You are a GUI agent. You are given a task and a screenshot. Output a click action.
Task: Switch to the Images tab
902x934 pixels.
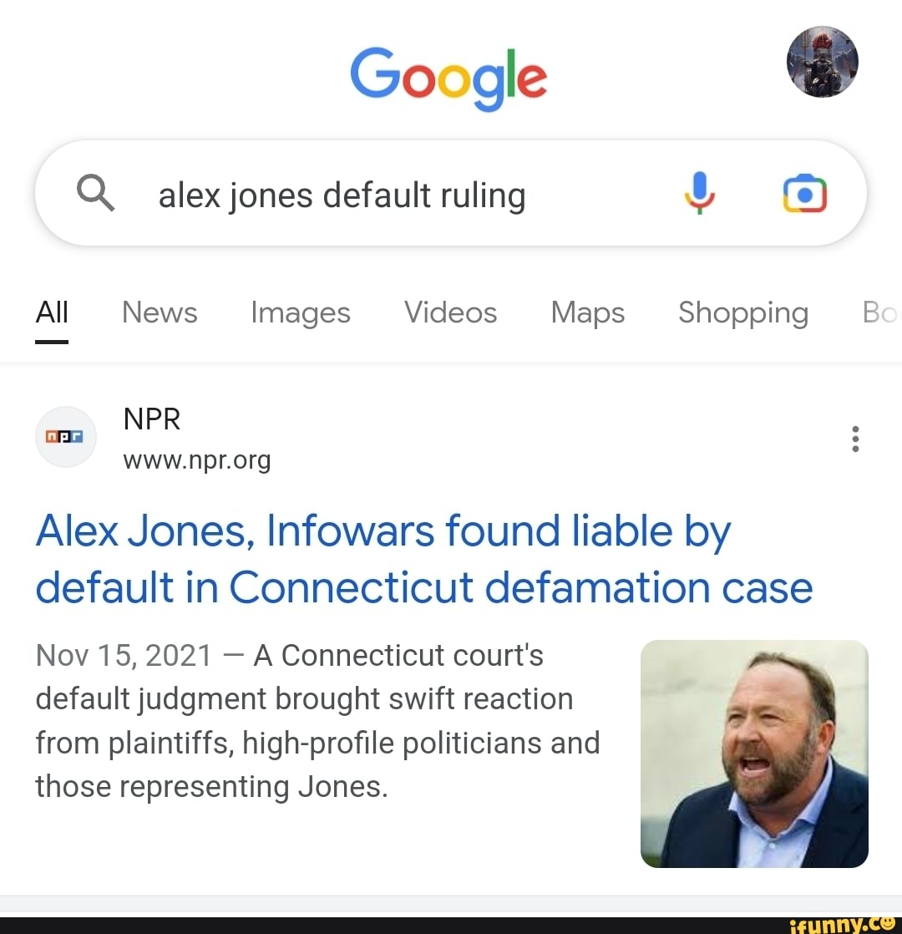(x=300, y=313)
